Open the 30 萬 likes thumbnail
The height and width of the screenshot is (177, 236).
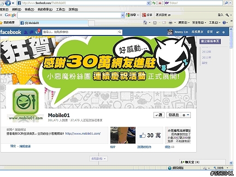click(150, 135)
